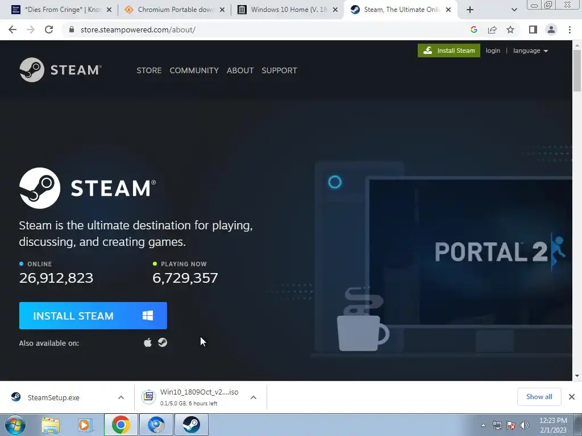Go back to the previous page
Screen dimensions: 582x436
(13, 30)
